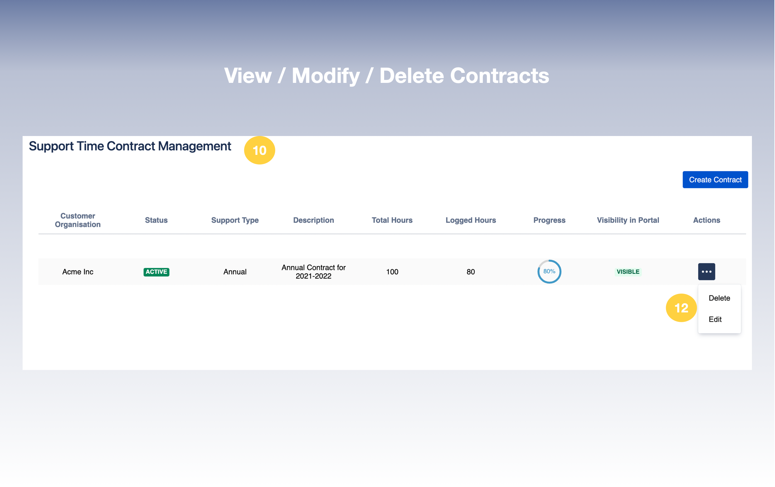Click the Description column header
Screen dimensions: 775x487
pyautogui.click(x=313, y=220)
